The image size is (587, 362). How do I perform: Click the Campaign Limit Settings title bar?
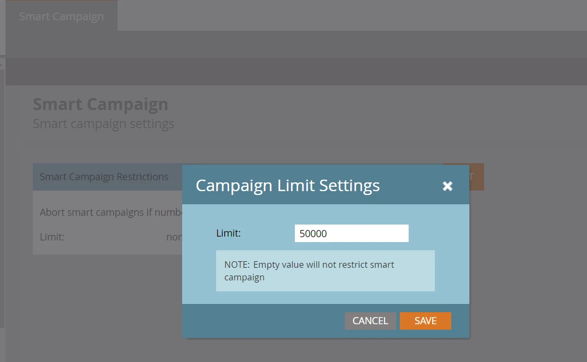point(288,186)
